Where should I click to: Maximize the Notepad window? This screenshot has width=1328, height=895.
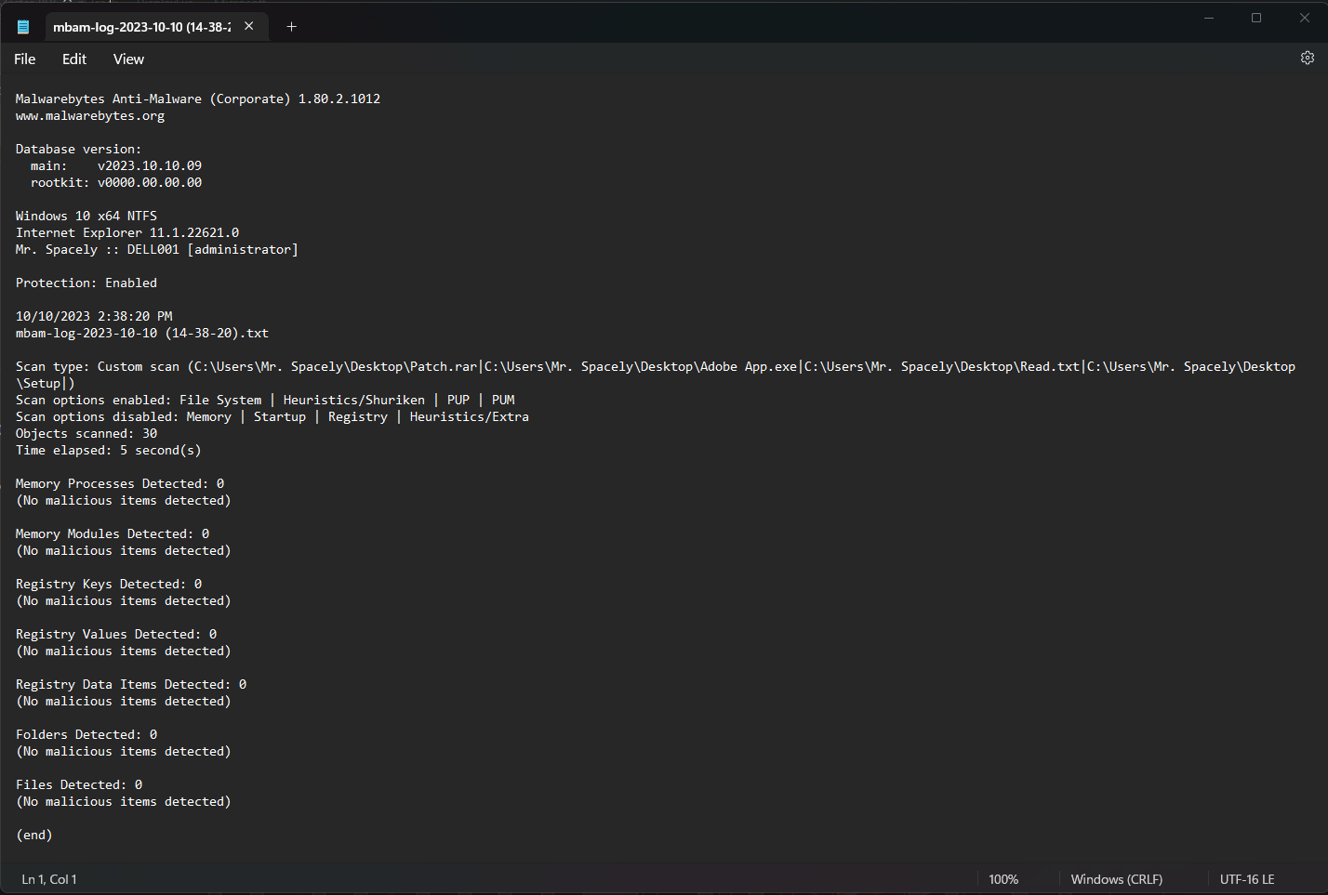1256,19
